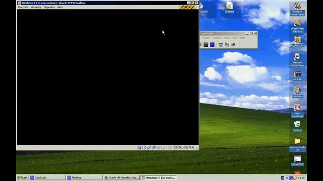Switch to Oracle VM VirtualBox Manager taskbar button

click(x=121, y=177)
